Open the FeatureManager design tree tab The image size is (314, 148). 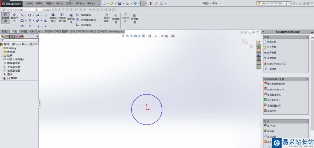pyautogui.click(x=3, y=37)
